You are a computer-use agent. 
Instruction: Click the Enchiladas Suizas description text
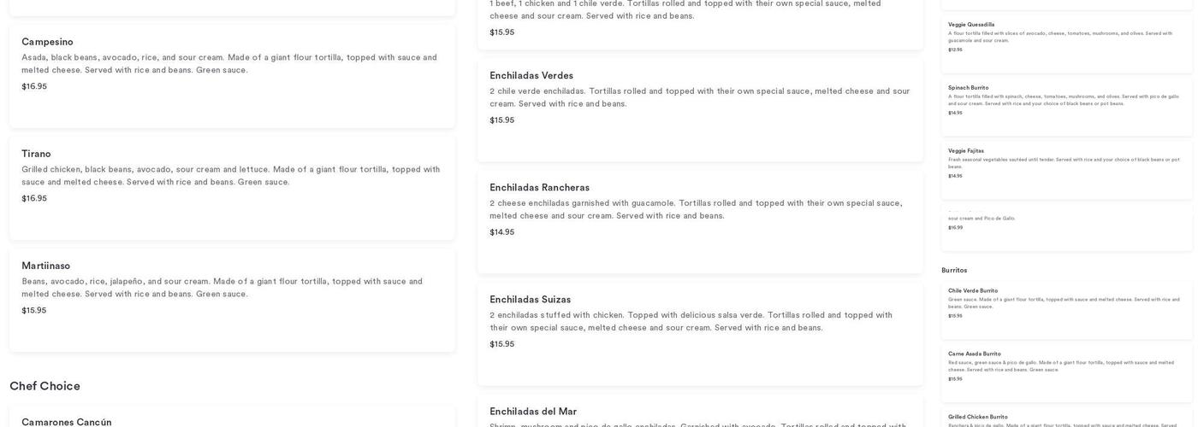(x=691, y=321)
